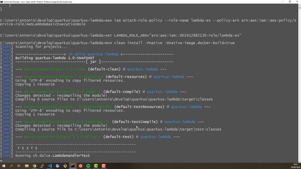Click the '[ jar ]' packaging line
The width and height of the screenshot is (301, 169).
[94, 61]
